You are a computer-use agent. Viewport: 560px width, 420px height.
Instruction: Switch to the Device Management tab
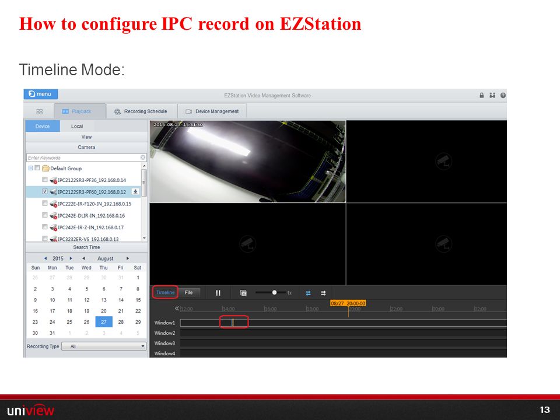point(212,111)
